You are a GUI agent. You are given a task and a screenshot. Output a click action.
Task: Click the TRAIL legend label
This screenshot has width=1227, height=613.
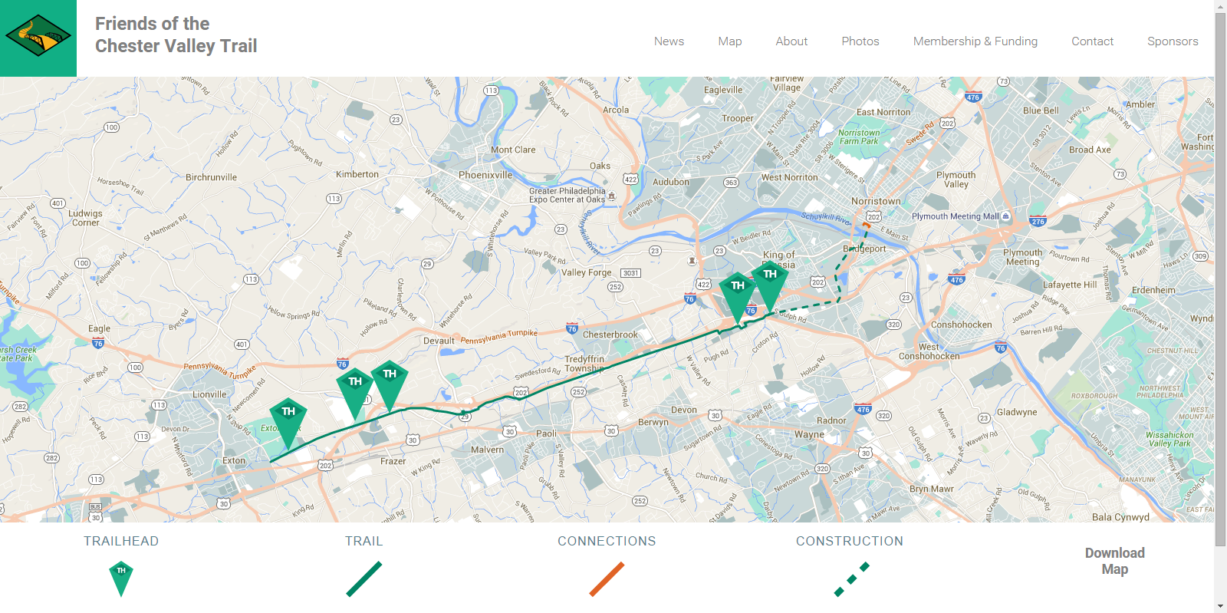(x=363, y=541)
